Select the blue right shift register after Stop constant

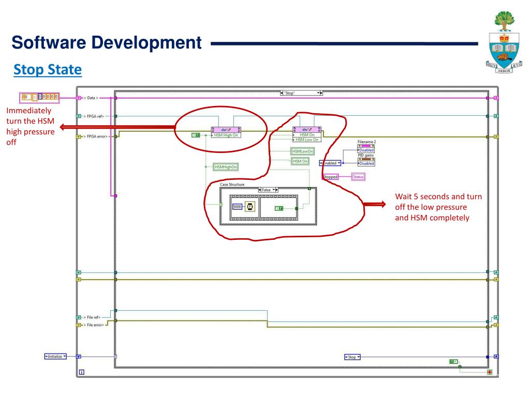496,357
